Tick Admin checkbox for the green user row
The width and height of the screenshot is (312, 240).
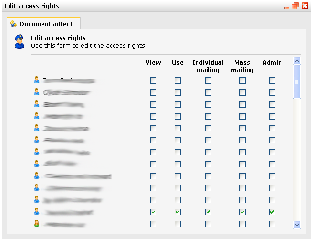272,224
